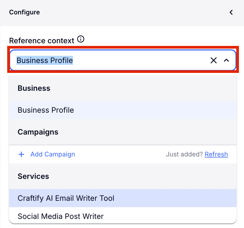Select Craftify AI Email Writer Tool option
This screenshot has height=228, width=244.
(x=66, y=198)
